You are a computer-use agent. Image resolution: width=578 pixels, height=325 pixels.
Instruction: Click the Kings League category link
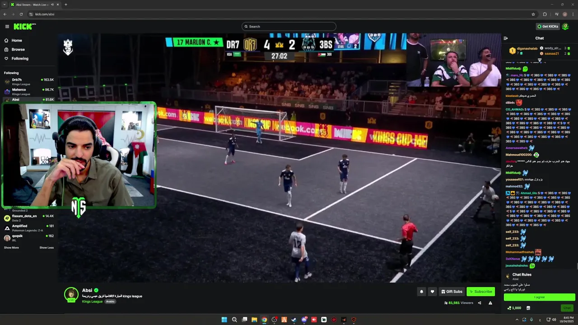(x=92, y=302)
